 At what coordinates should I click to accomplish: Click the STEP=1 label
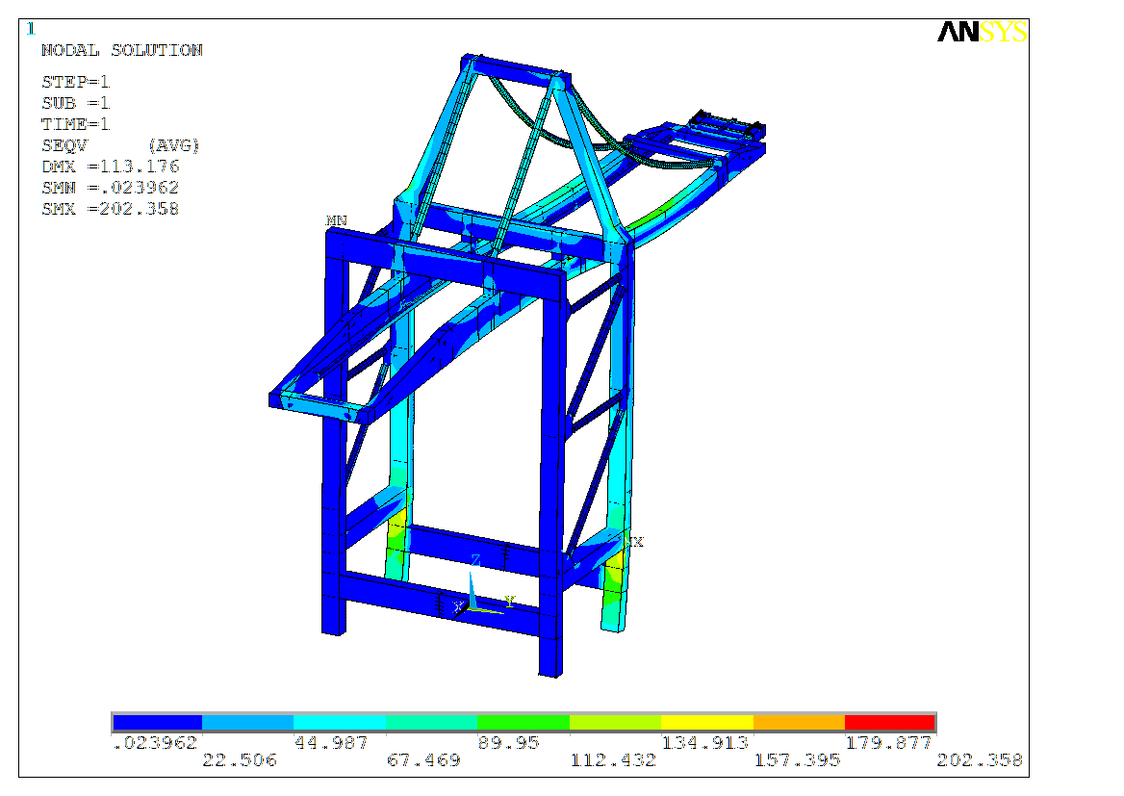pos(75,82)
